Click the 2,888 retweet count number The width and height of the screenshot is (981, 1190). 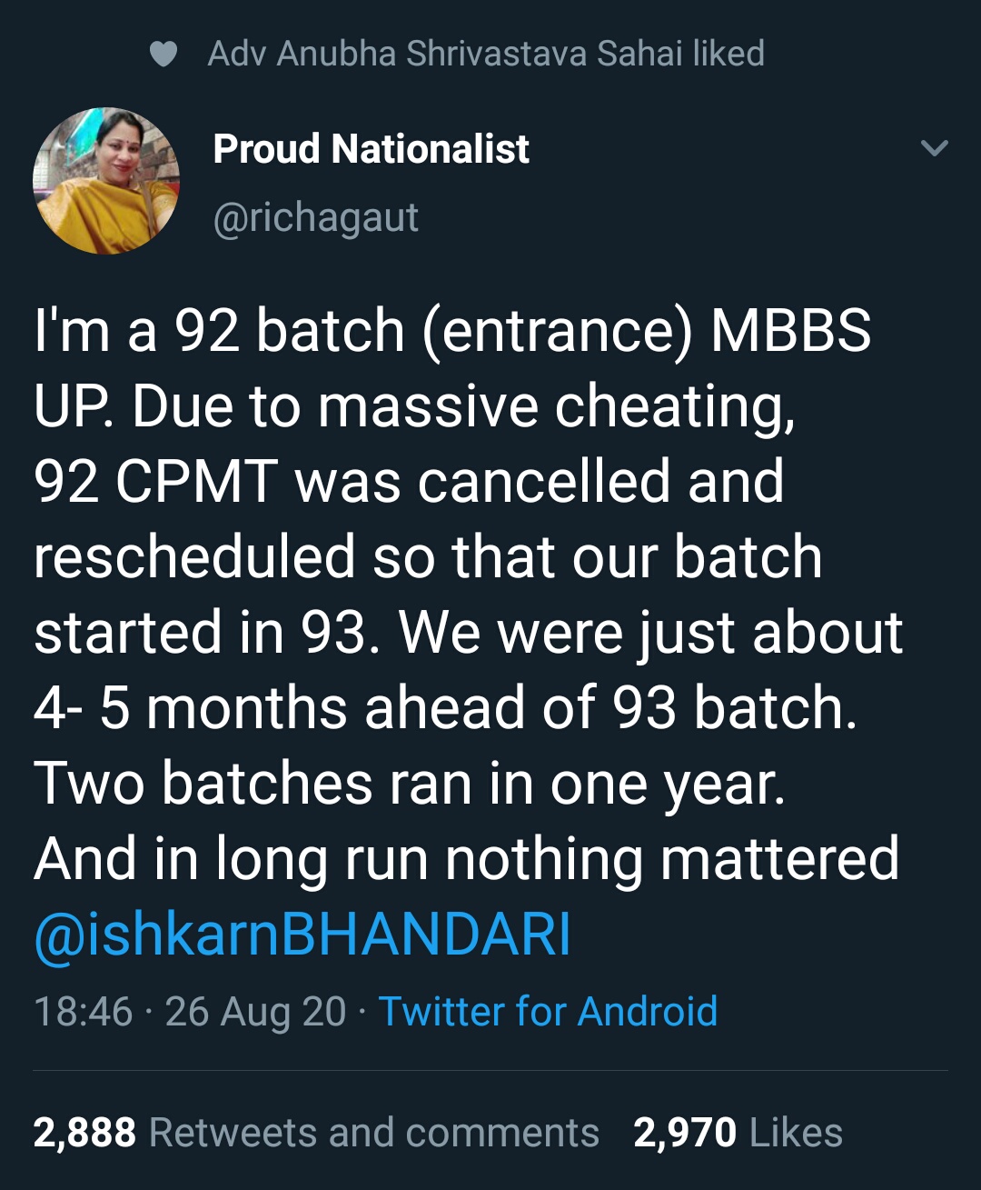click(x=84, y=1133)
